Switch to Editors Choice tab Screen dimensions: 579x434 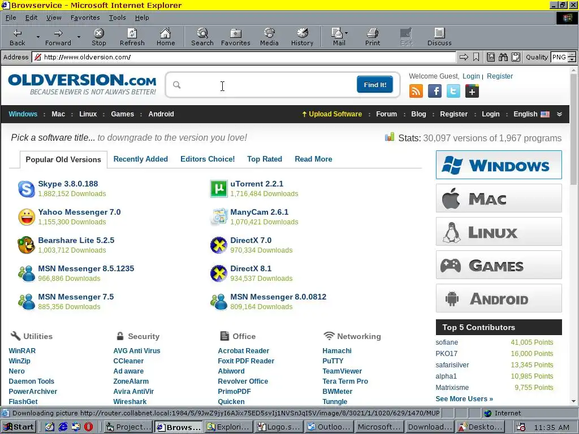208,159
